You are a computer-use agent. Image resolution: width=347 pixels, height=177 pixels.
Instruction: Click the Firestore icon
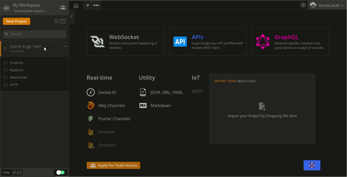(x=91, y=145)
